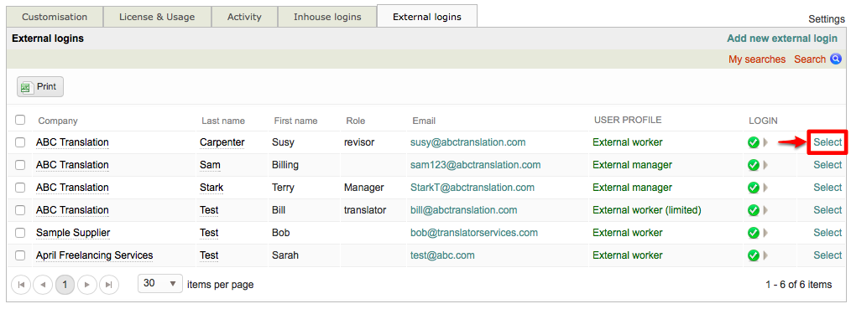Check the box for Bob at Sample Supplier

tap(20, 233)
